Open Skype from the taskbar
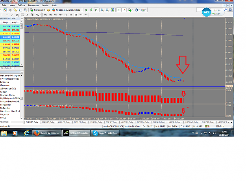This screenshot has height=181, width=246. pyautogui.click(x=105, y=133)
